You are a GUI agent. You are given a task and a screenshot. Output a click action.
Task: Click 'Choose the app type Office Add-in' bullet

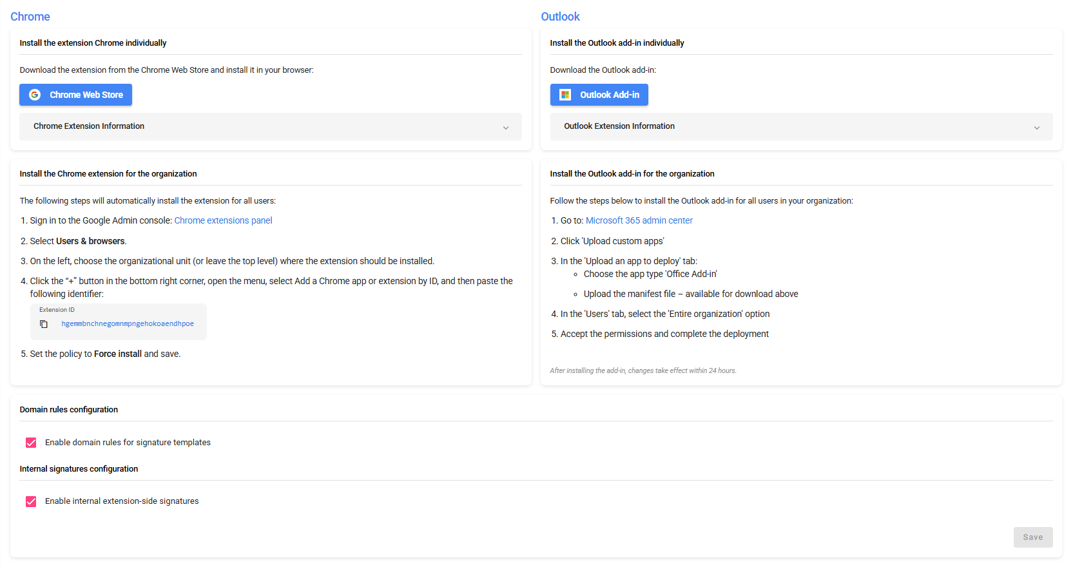click(x=650, y=274)
